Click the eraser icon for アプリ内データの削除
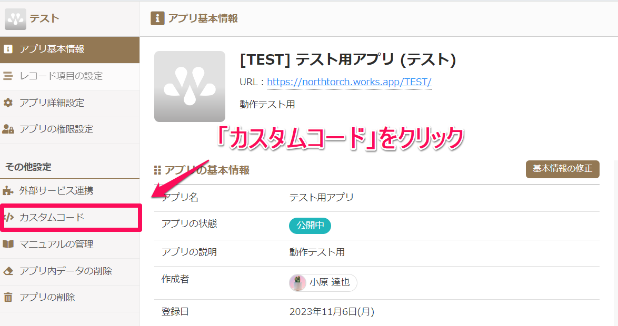The image size is (618, 326). [x=8, y=271]
